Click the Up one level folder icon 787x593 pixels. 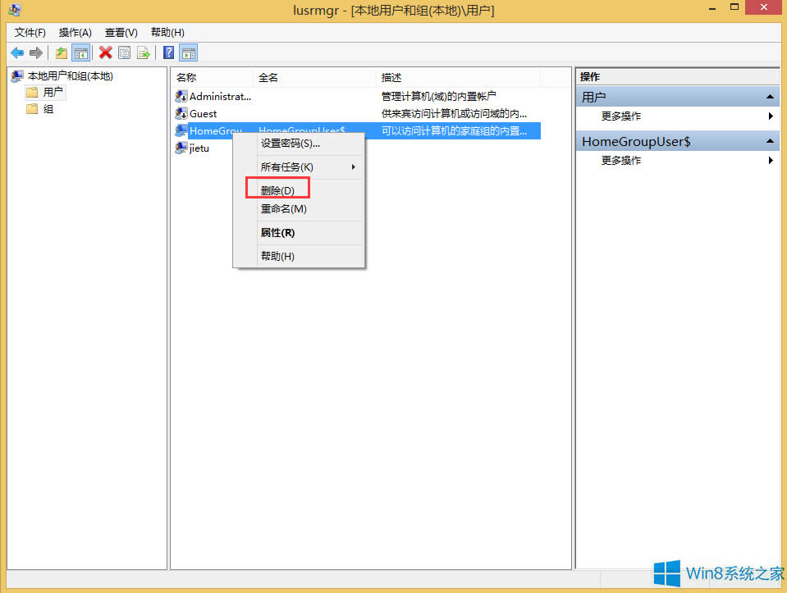(x=60, y=52)
